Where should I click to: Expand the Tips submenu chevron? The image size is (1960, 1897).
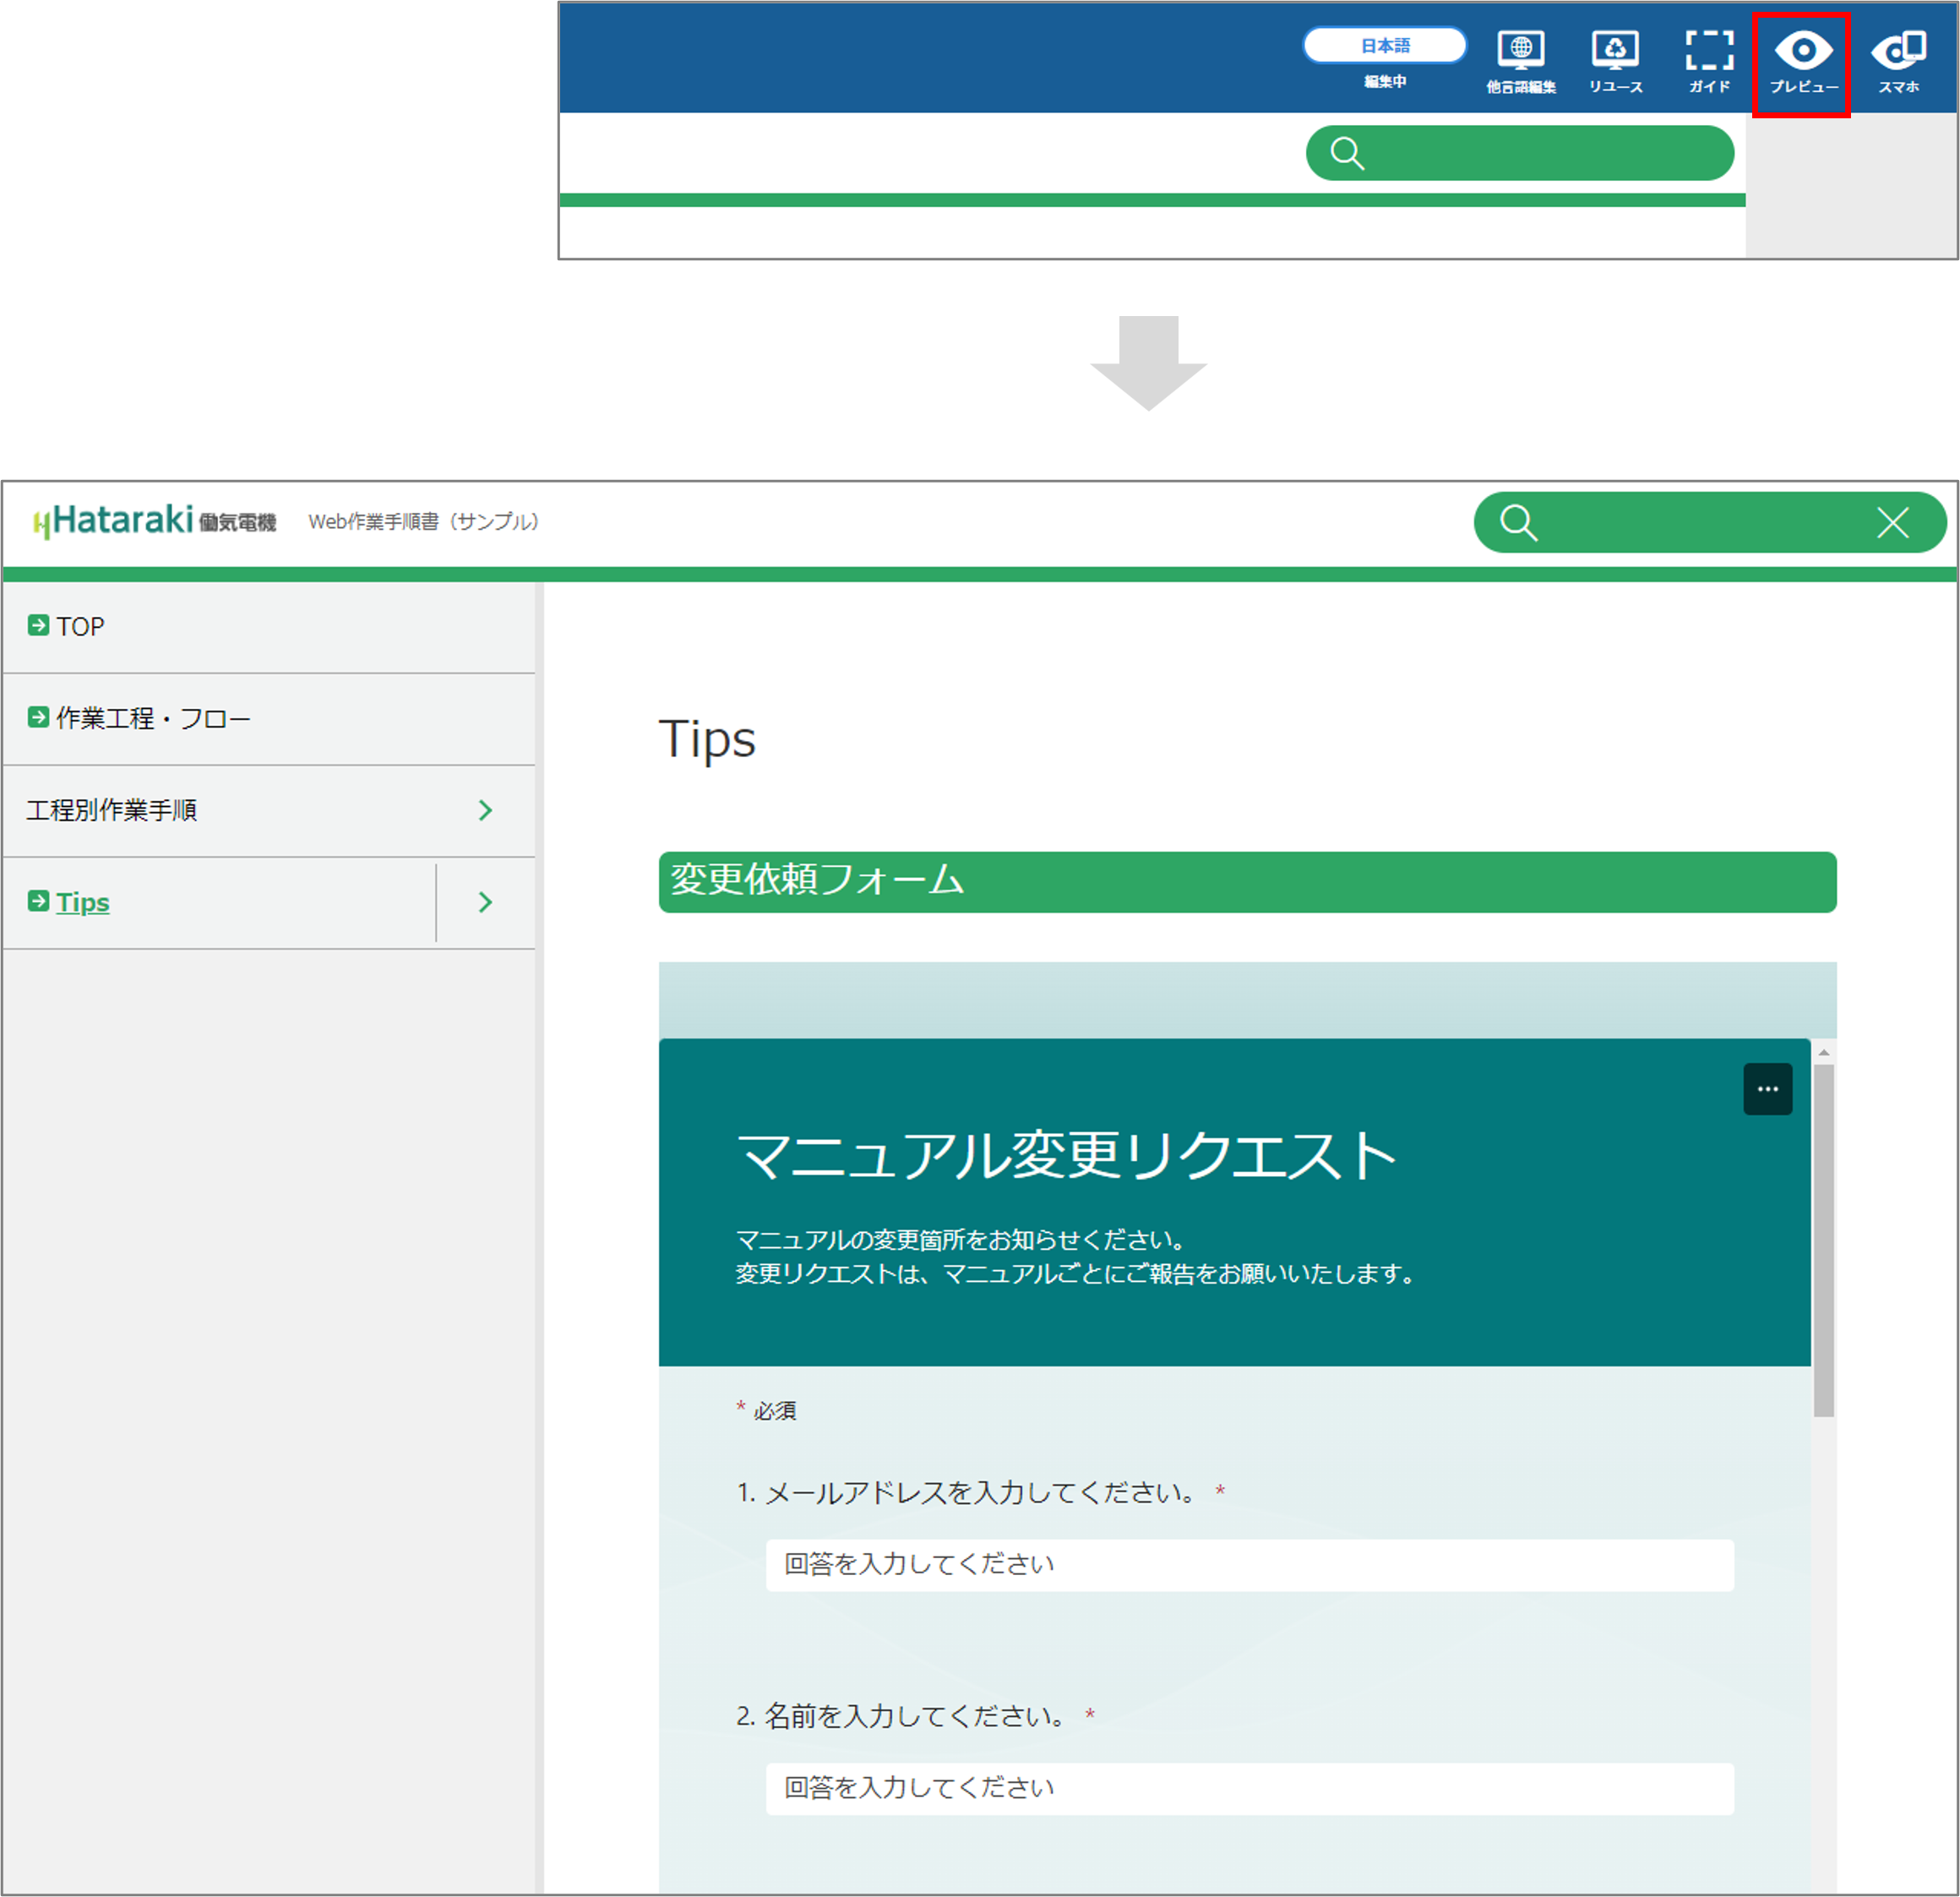click(x=485, y=902)
